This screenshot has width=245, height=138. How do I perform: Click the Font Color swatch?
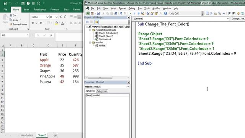pos(62,23)
